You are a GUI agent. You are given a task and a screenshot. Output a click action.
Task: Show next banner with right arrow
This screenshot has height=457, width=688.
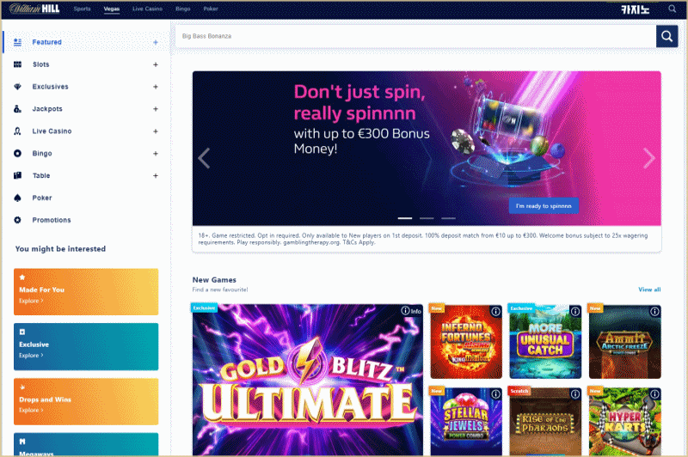[x=649, y=158]
